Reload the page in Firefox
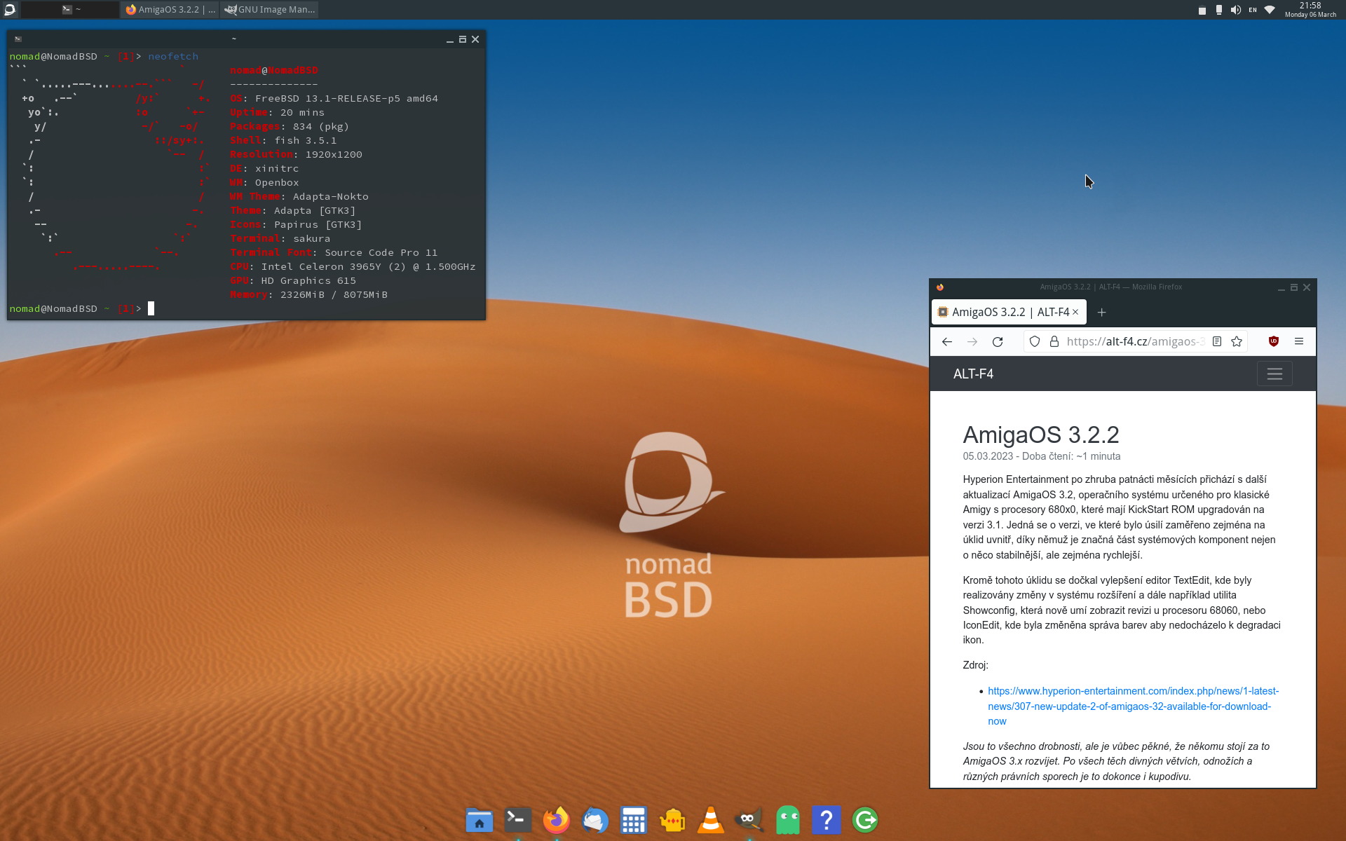Image resolution: width=1346 pixels, height=841 pixels. pyautogui.click(x=998, y=341)
